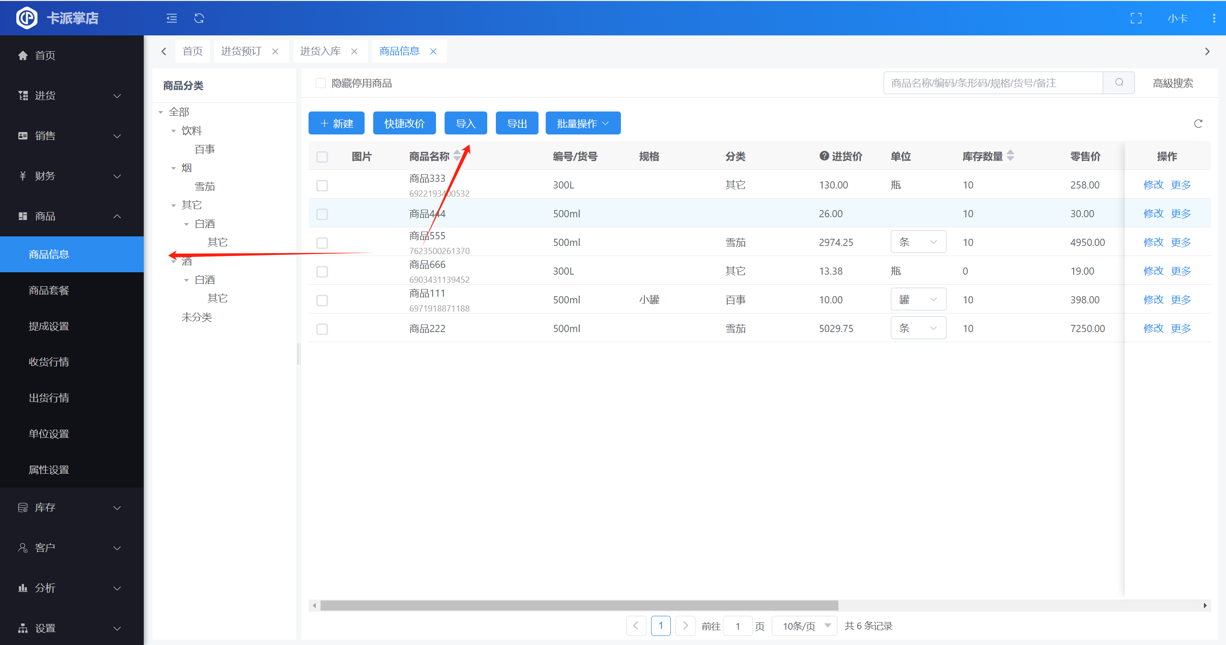Sort by 商品名称 column arrows
This screenshot has height=645, width=1226.
[457, 156]
